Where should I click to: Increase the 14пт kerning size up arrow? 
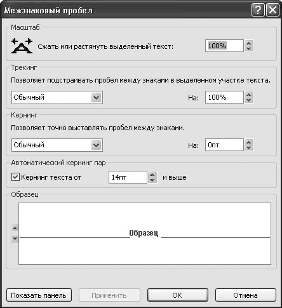click(x=152, y=175)
